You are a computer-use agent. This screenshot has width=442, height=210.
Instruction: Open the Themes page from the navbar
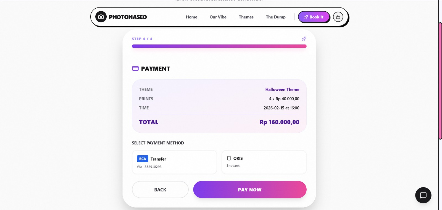246,17
